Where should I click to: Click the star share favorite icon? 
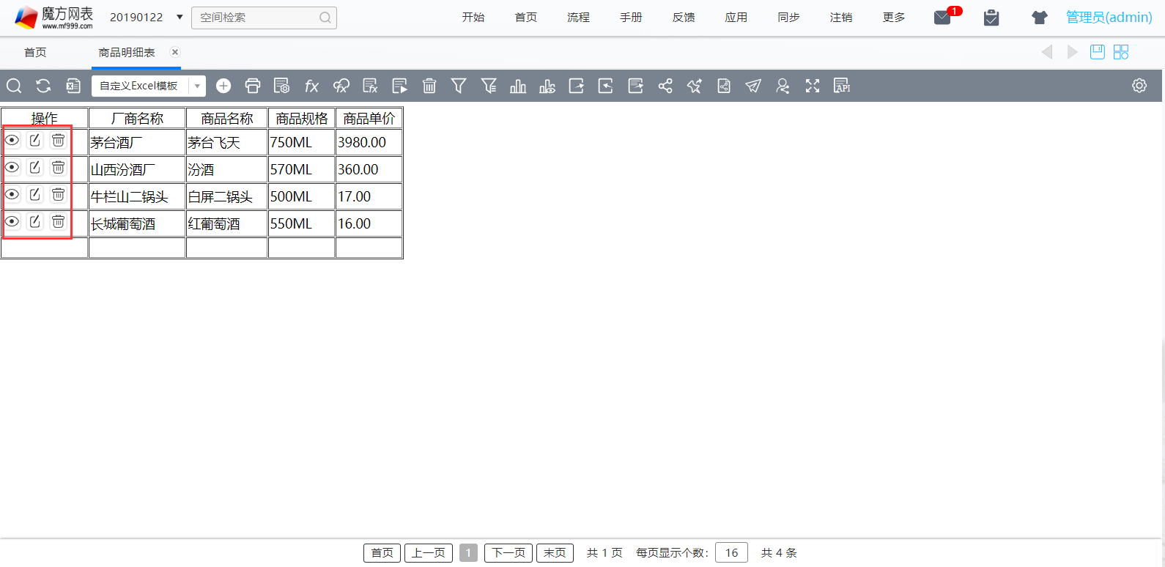[695, 86]
